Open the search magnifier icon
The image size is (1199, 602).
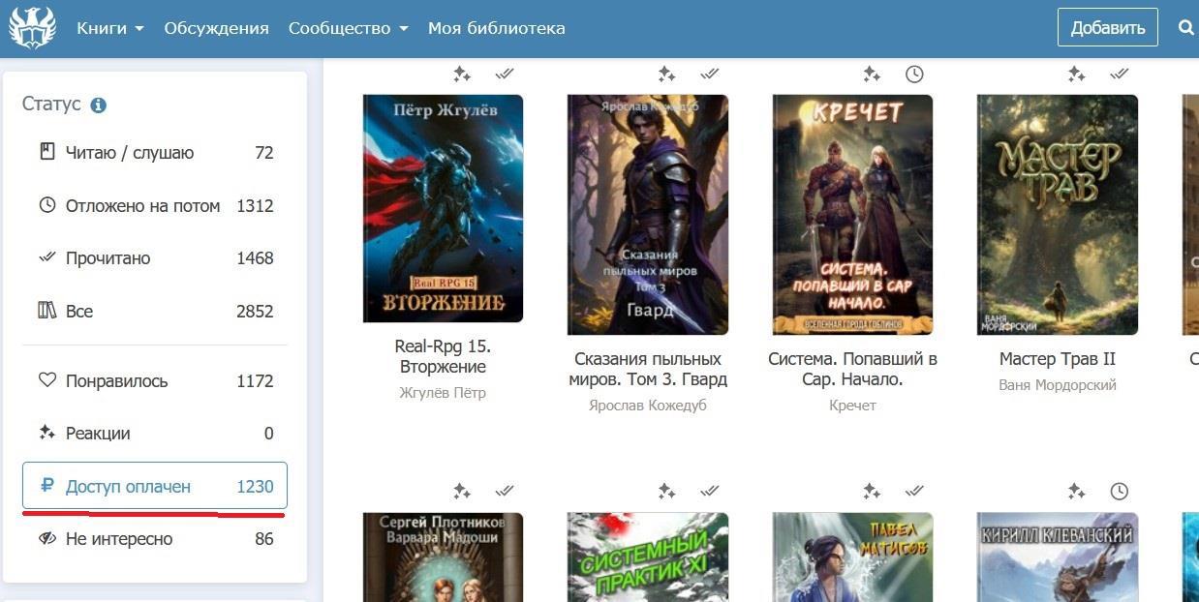tap(1186, 28)
